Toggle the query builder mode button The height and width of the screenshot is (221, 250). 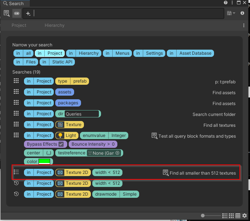pyautogui.click(x=17, y=13)
